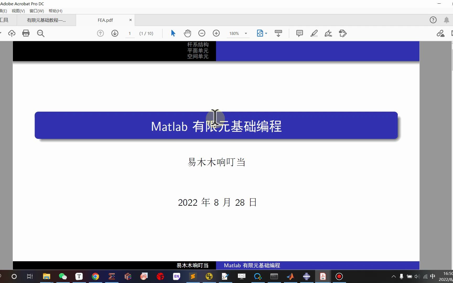Open the 帮助(H) menu
This screenshot has width=453, height=283.
(x=56, y=11)
